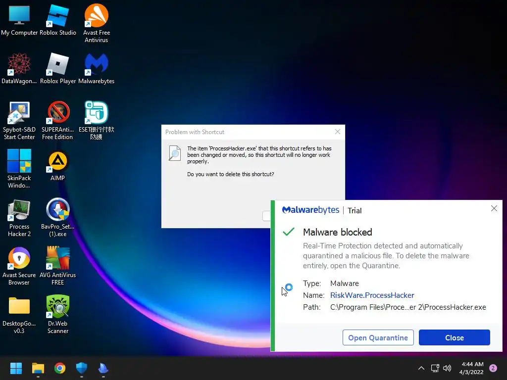Click the Malwarebytes logo in alert
This screenshot has width=507, height=380.
[310, 210]
